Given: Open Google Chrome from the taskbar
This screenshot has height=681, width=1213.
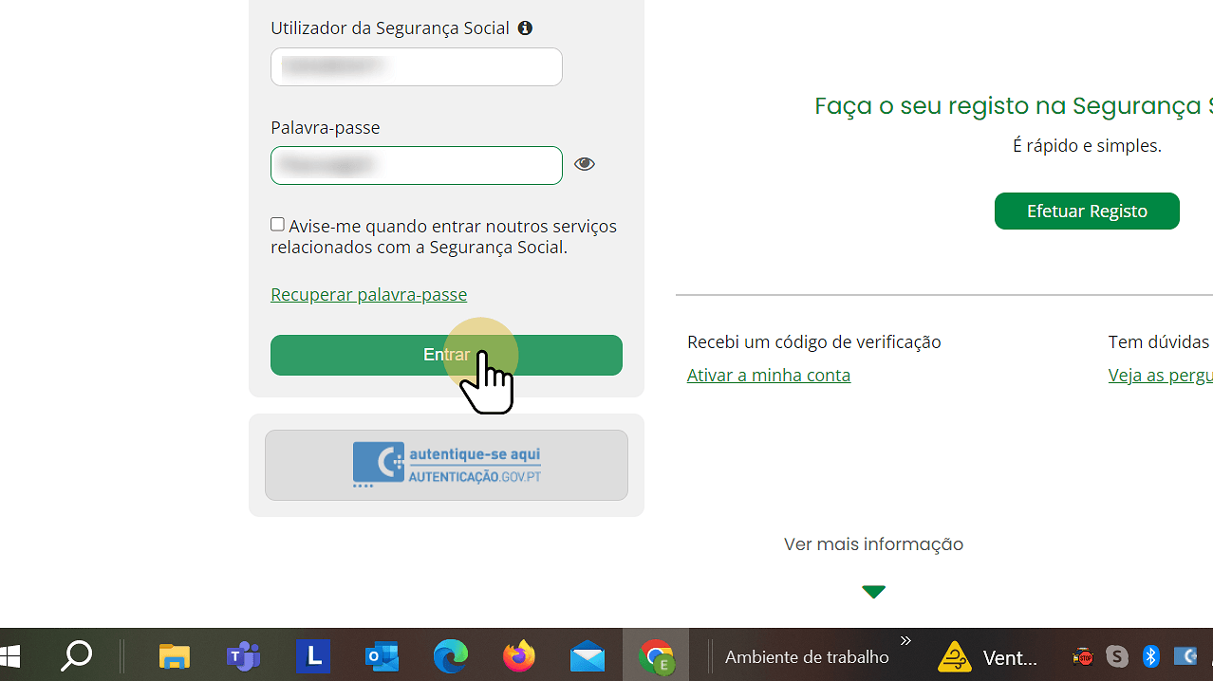Looking at the screenshot, I should tap(656, 655).
